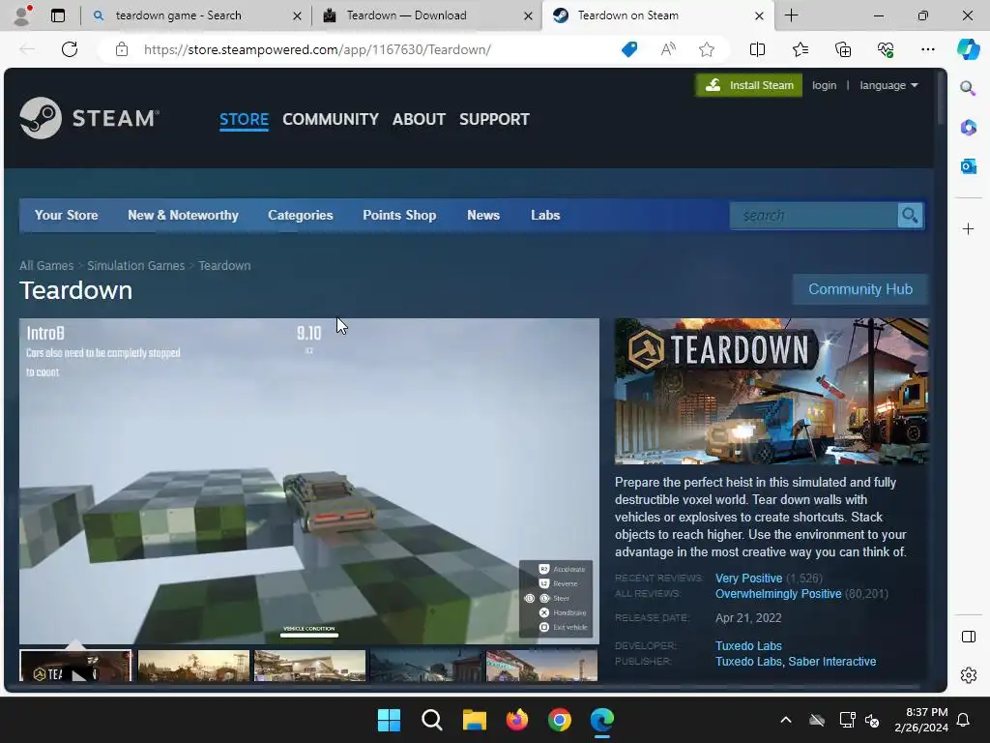
Task: Open the Tuxedo Labs developer link
Action: [748, 645]
